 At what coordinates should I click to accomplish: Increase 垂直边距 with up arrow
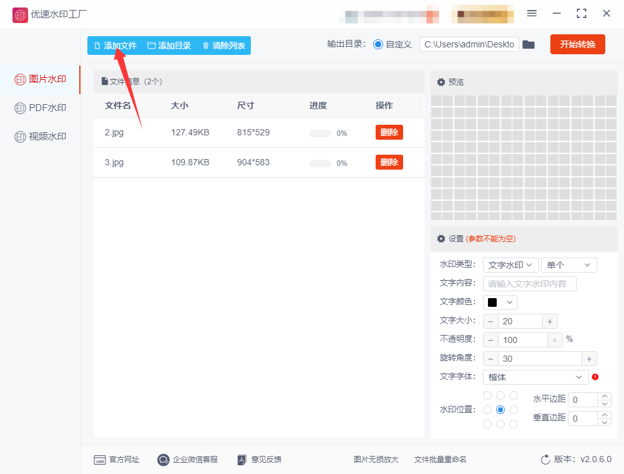(605, 415)
